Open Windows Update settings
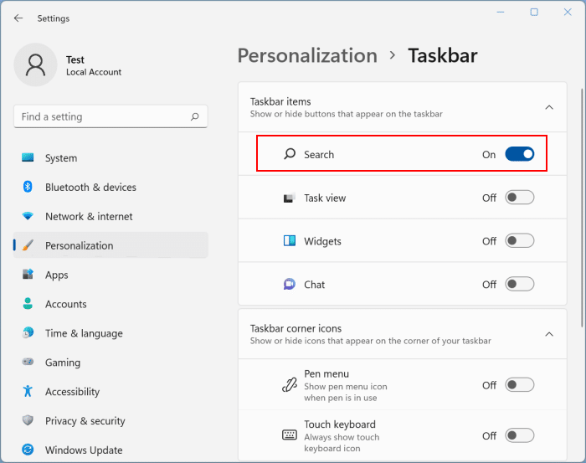586x463 pixels. click(x=111, y=450)
